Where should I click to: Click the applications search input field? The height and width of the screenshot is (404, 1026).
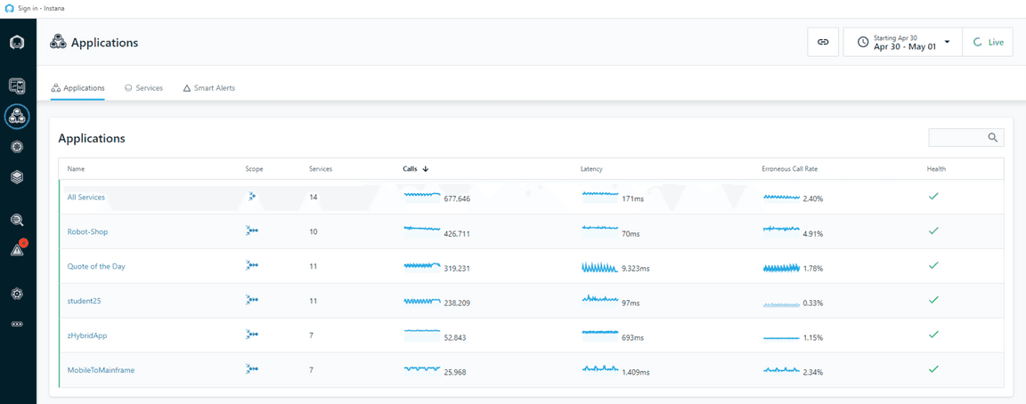957,138
